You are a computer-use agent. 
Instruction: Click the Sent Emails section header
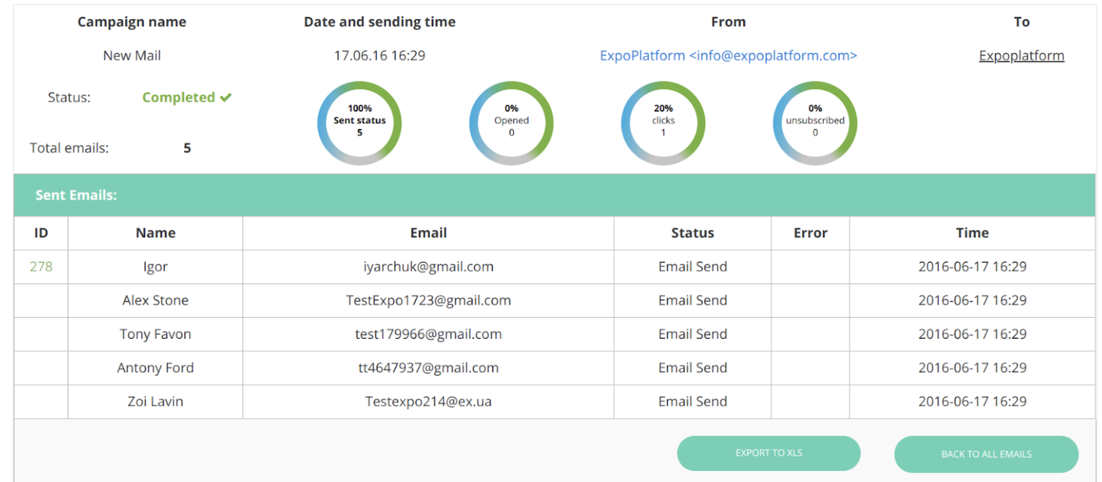click(x=76, y=195)
